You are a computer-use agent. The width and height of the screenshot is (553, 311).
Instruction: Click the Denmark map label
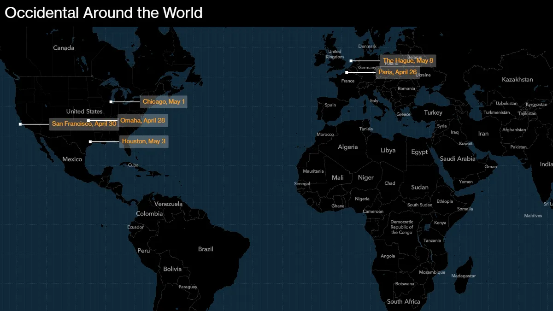tap(367, 47)
